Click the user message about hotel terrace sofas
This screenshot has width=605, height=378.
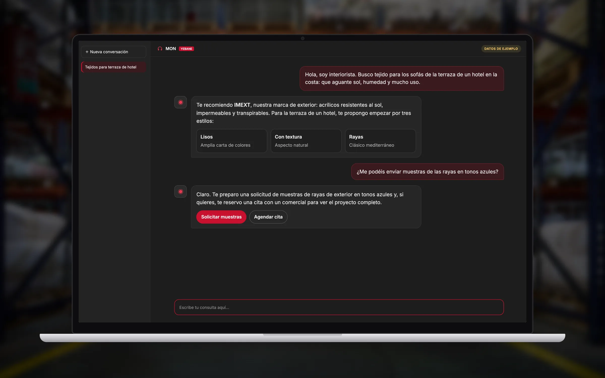402,78
